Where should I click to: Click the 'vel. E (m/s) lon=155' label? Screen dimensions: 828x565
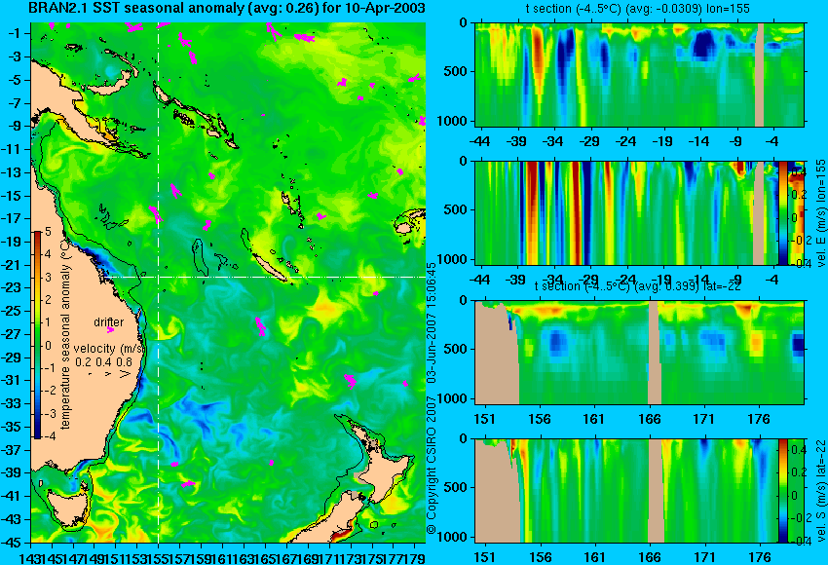820,212
